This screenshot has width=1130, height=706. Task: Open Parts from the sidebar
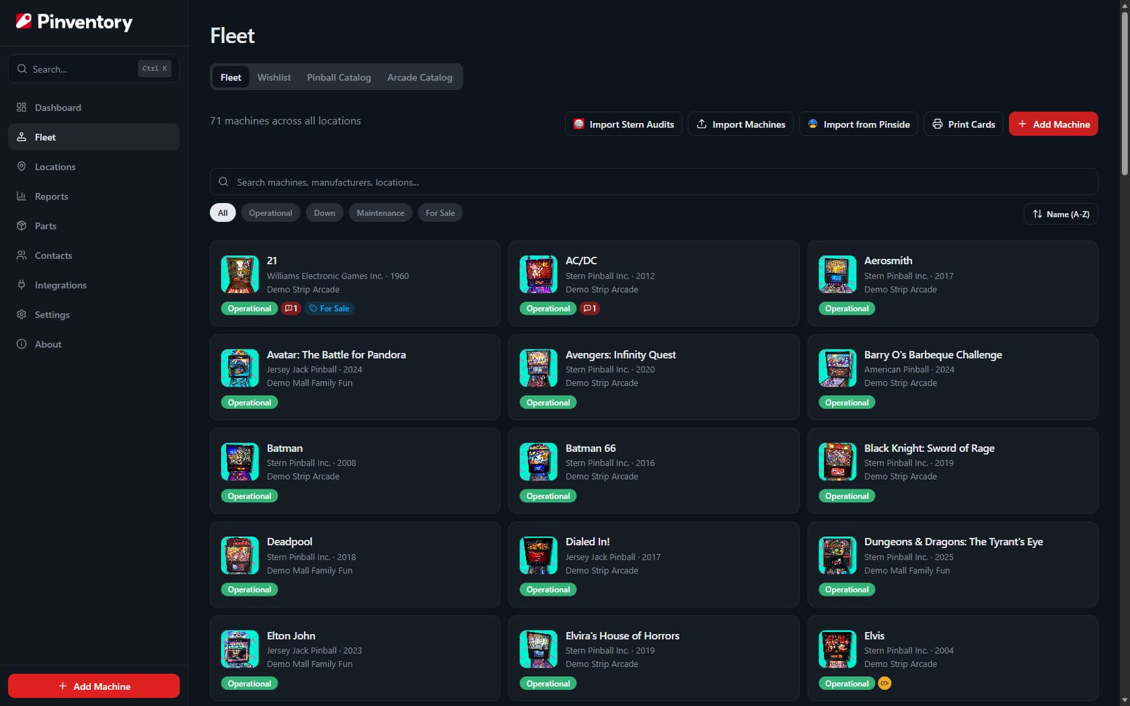93,226
